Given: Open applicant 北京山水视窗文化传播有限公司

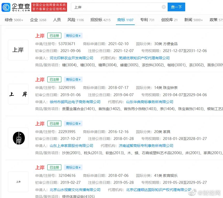Looking at the screenshot, I should (x=75, y=190).
